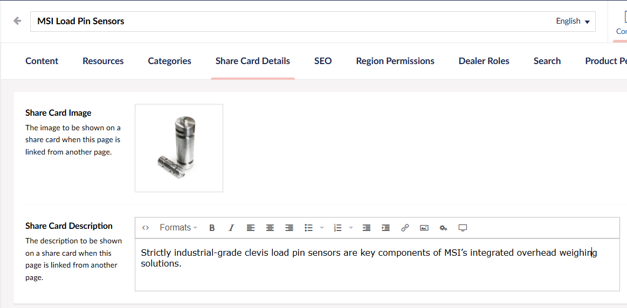Decrease the text indent
Screen dimensions: 627x308
[367, 228]
